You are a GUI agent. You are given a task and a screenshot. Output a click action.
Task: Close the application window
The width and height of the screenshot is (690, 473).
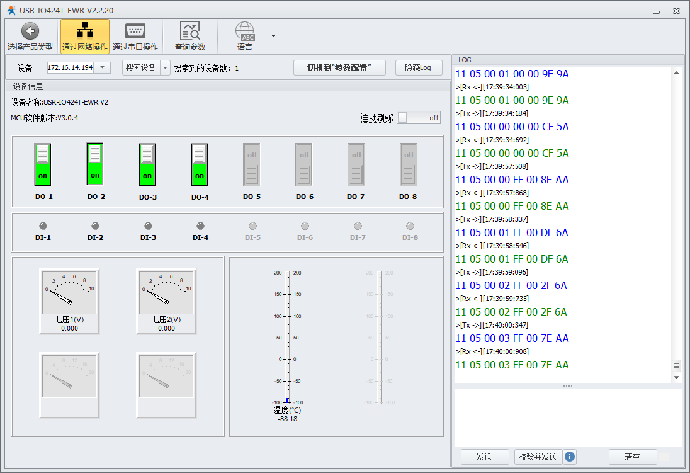(676, 11)
